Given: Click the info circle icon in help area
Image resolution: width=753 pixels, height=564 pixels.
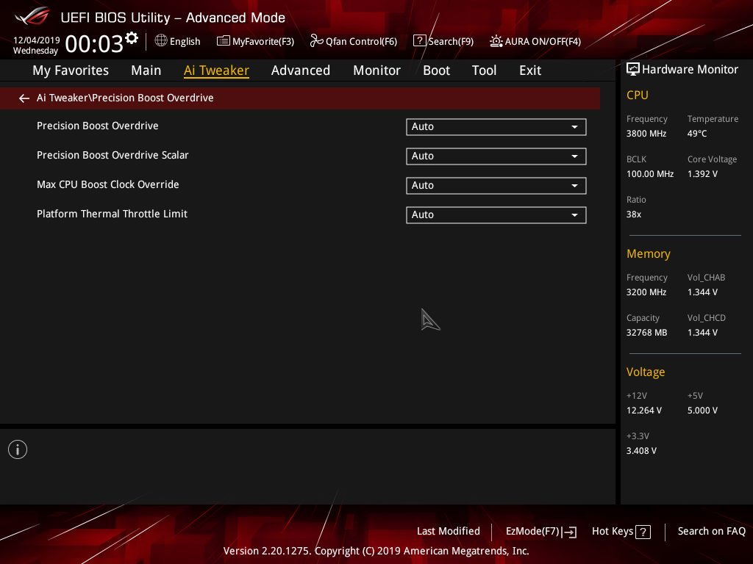Looking at the screenshot, I should coord(18,449).
